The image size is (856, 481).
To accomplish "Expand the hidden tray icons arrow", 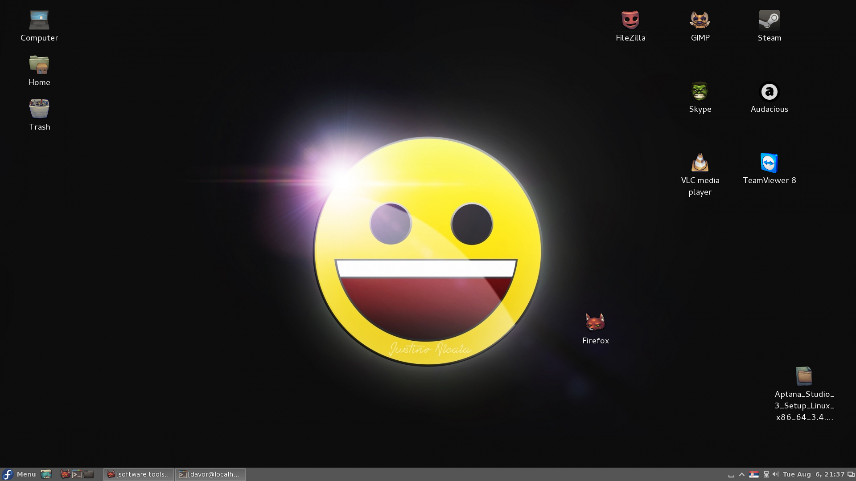I will point(742,474).
